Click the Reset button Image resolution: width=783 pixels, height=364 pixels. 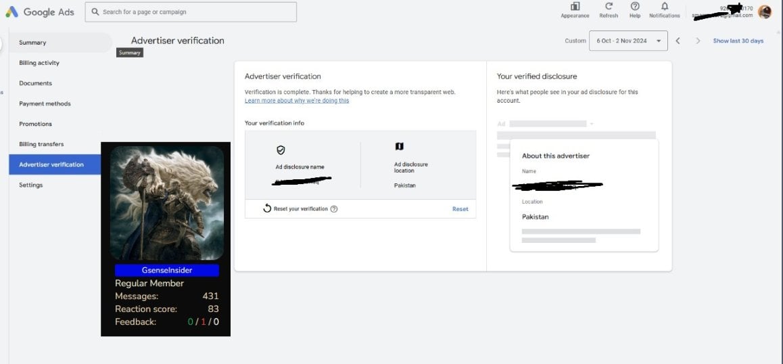[460, 209]
